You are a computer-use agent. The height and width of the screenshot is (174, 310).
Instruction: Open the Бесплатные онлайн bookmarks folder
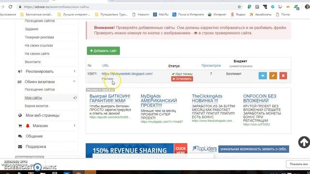[x=36, y=14]
